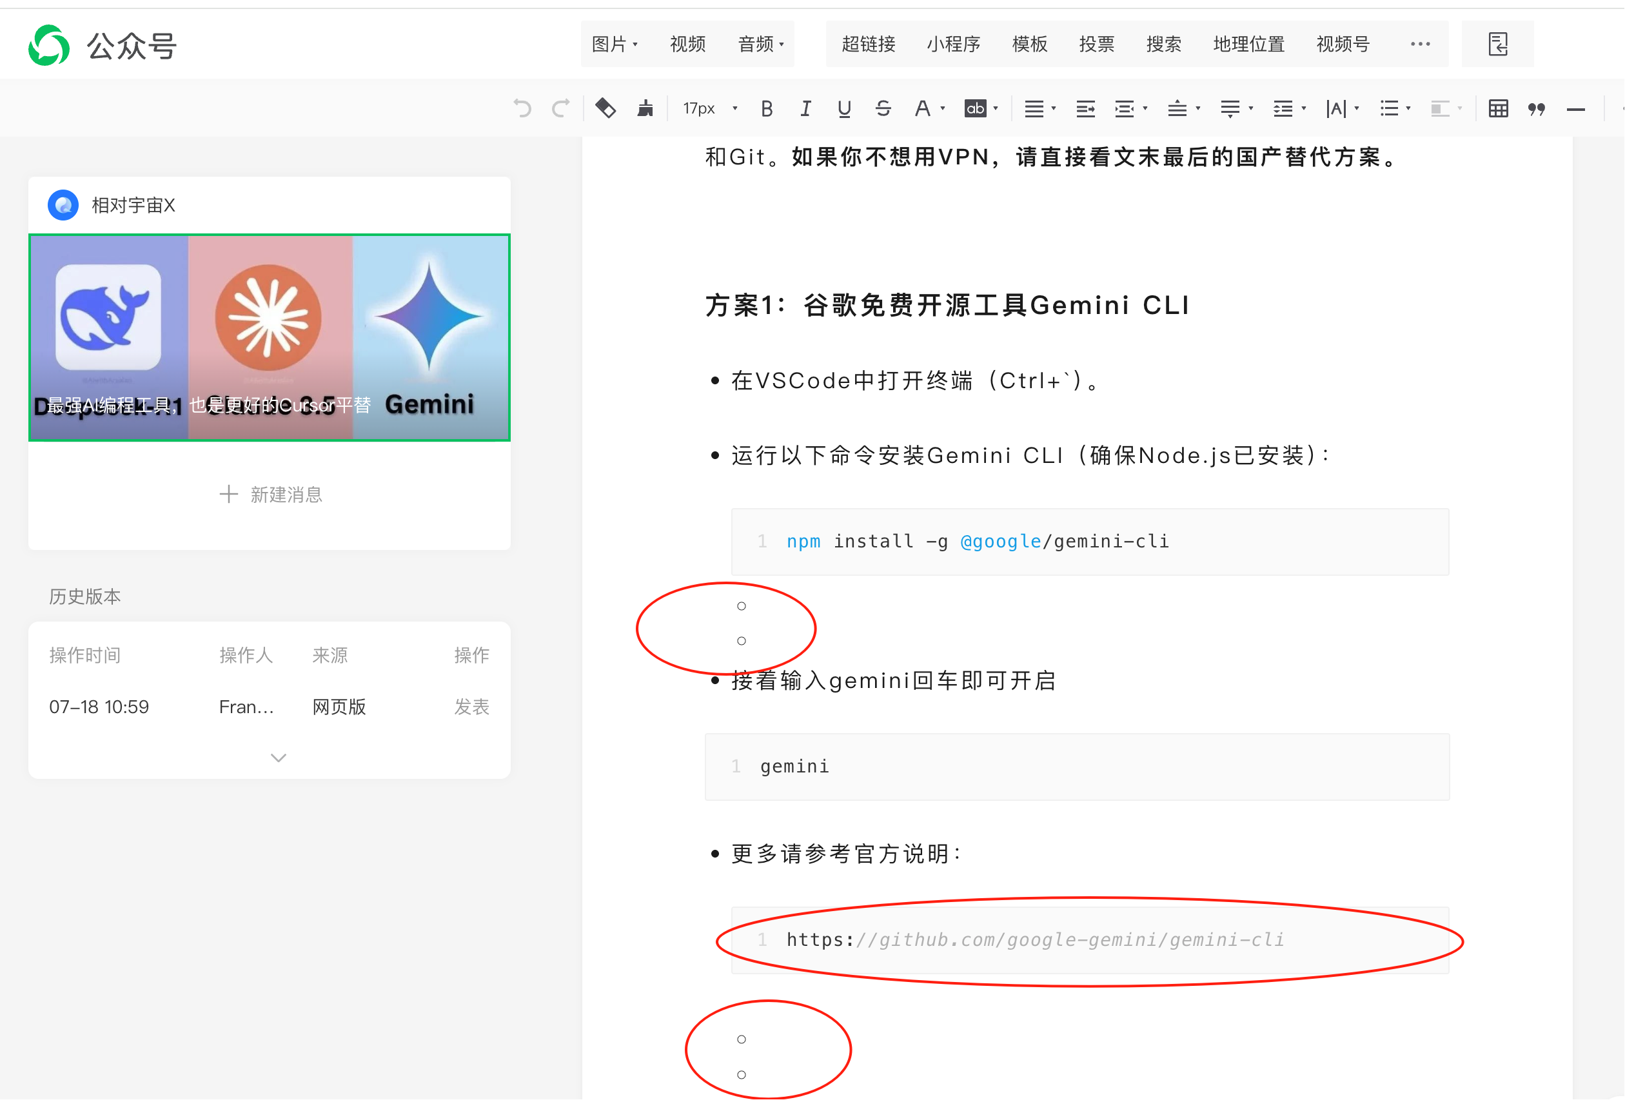Click 投票 to insert a poll

pyautogui.click(x=1096, y=44)
